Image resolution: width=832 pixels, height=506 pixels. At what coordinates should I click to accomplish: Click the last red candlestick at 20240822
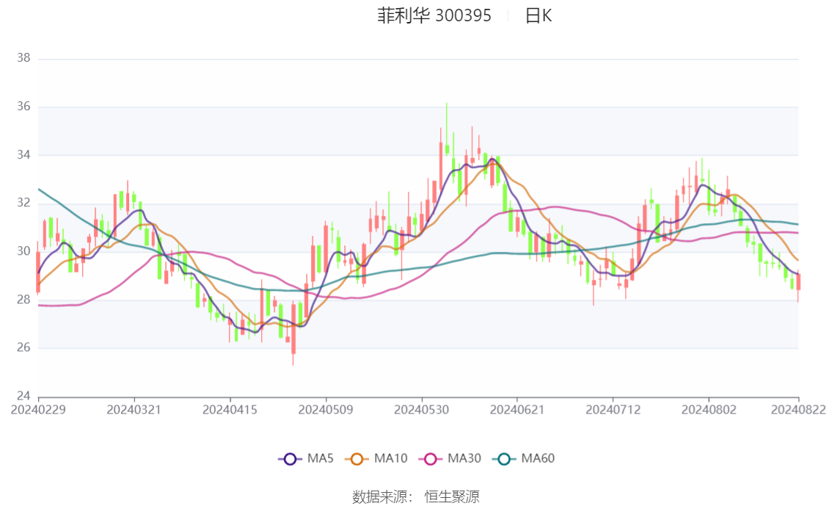click(798, 281)
